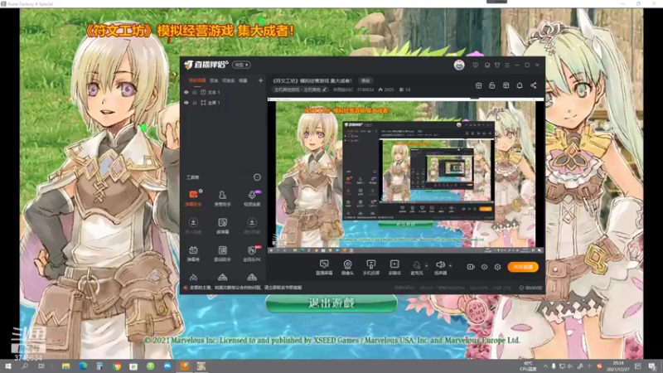Mute the 扬声器 speaker
Screen dimensions: 663x373
pos(440,267)
